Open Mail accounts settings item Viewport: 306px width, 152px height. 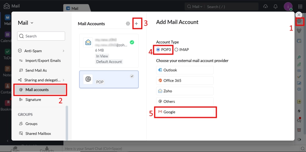pos(40,89)
